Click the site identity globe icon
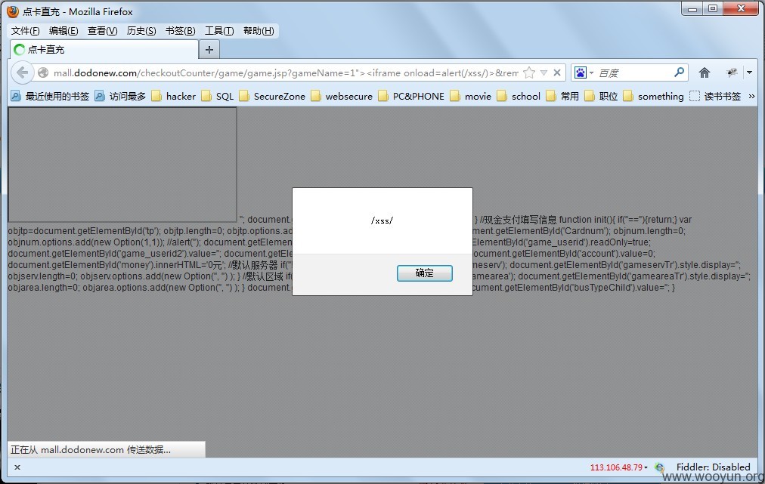Viewport: 765px width, 484px height. tap(43, 72)
